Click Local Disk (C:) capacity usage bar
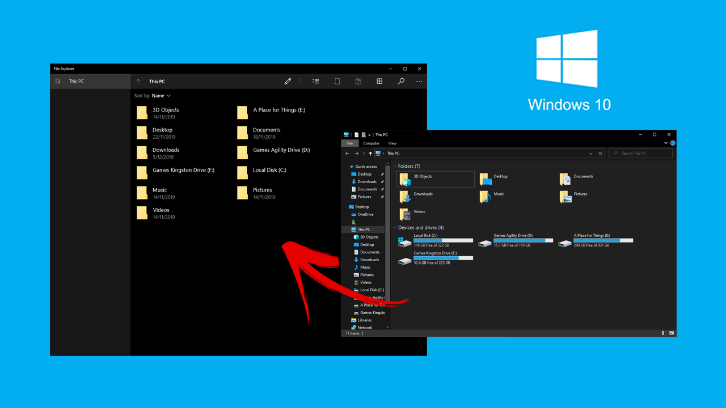726x408 pixels. pos(444,240)
